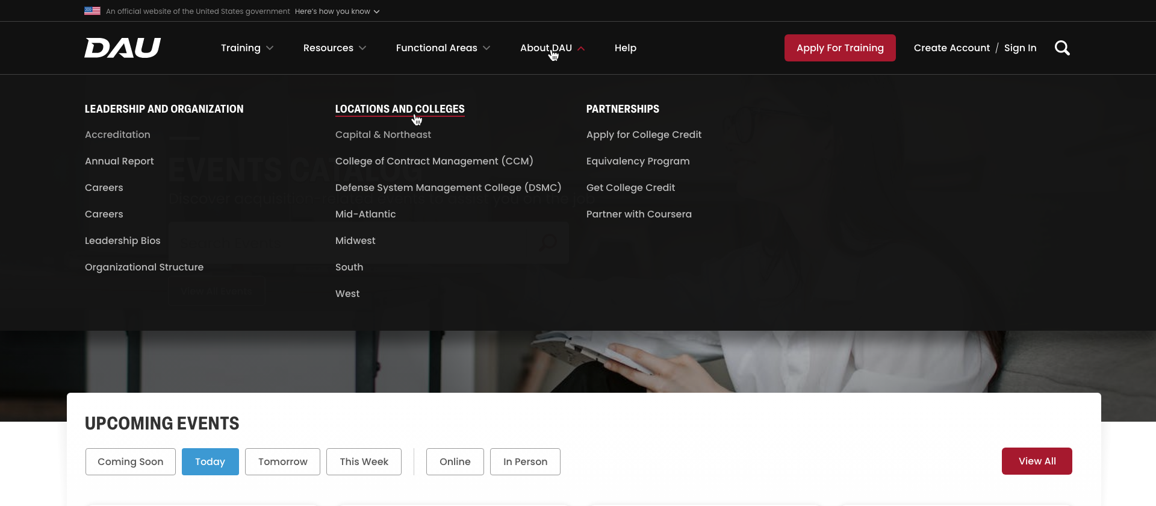
Task: Filter events by This Week
Action: coord(364,461)
